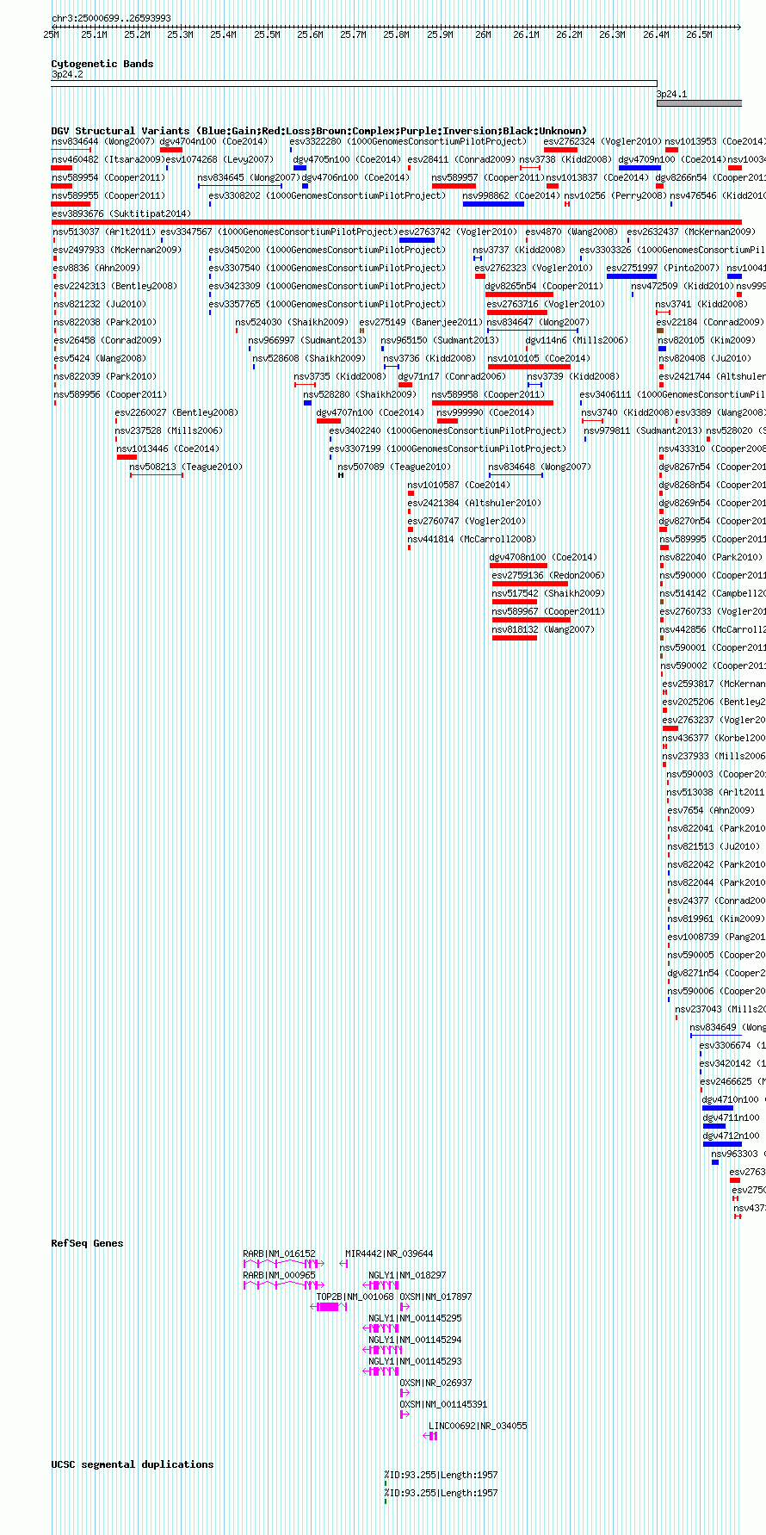The width and height of the screenshot is (766, 1535).
Task: Click dgv8265n54 (Cooper2011) variant
Action: 519,294
